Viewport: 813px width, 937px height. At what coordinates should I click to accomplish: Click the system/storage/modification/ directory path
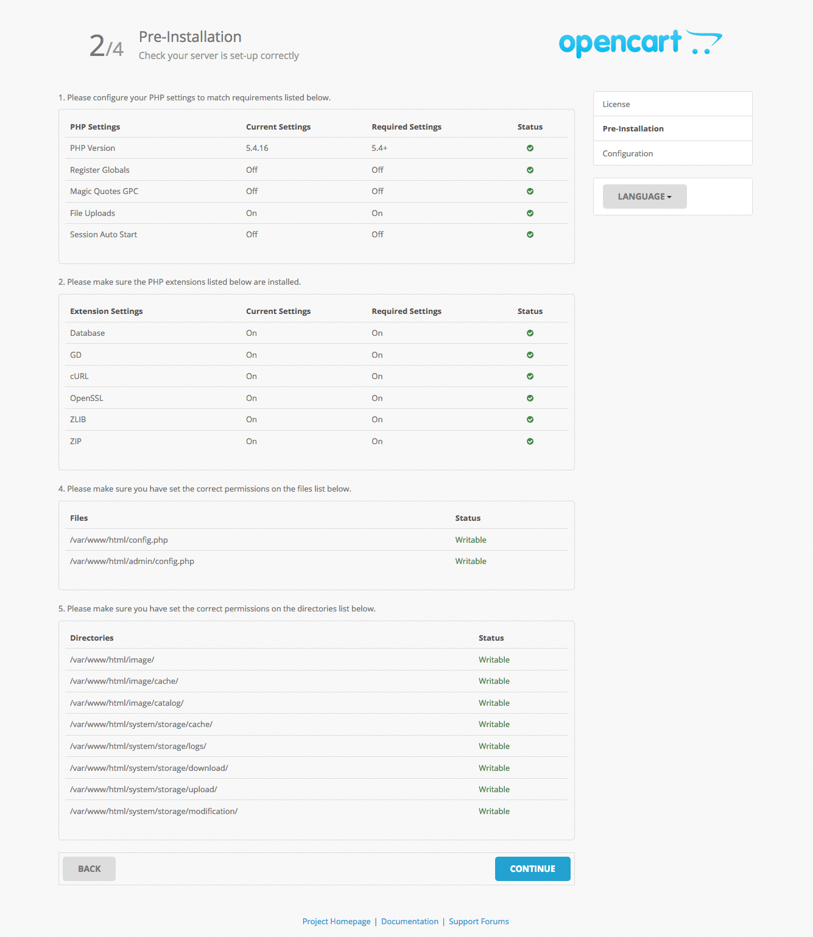[154, 812]
